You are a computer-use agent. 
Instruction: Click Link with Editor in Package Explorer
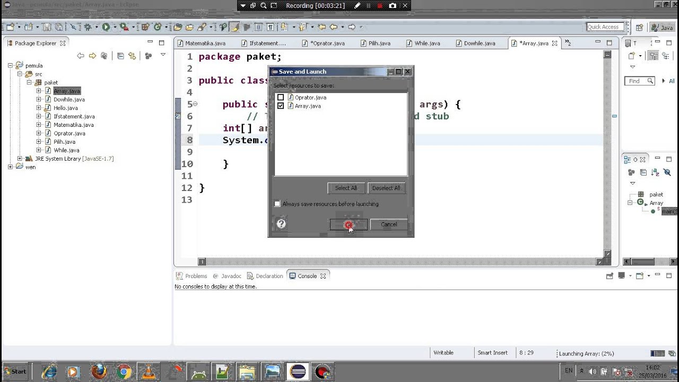[132, 56]
